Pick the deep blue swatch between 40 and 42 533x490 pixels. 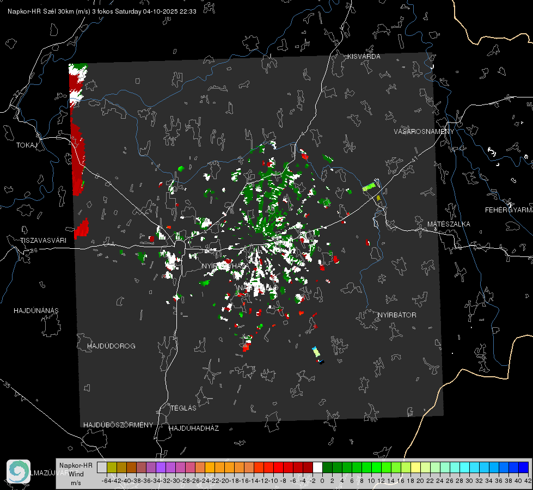524,467
